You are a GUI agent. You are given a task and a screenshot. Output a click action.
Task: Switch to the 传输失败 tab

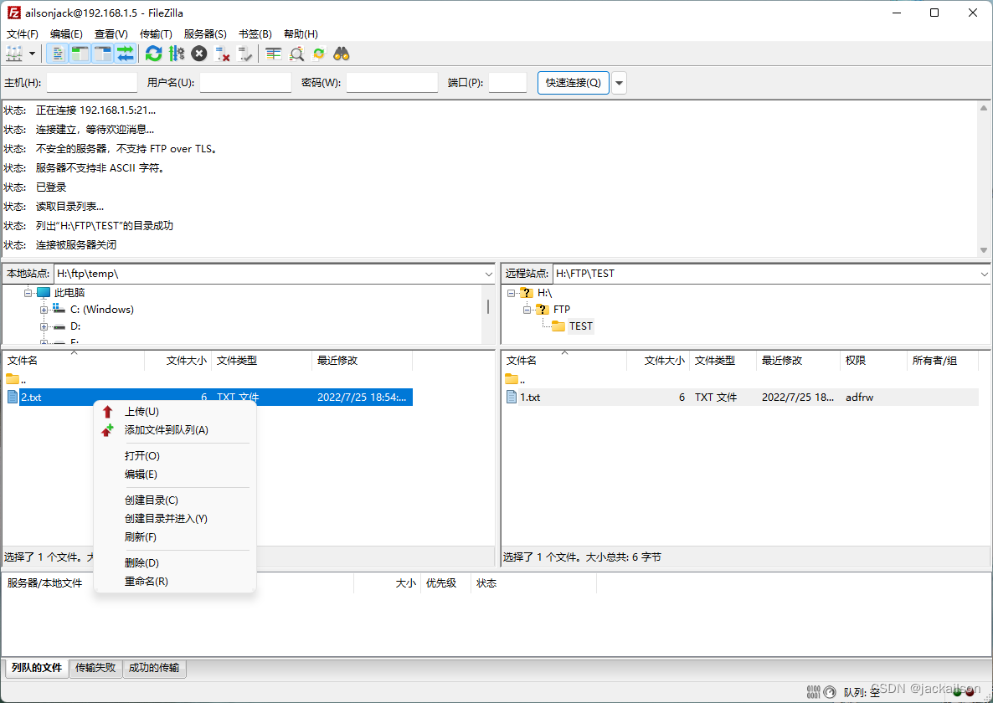[x=95, y=668]
